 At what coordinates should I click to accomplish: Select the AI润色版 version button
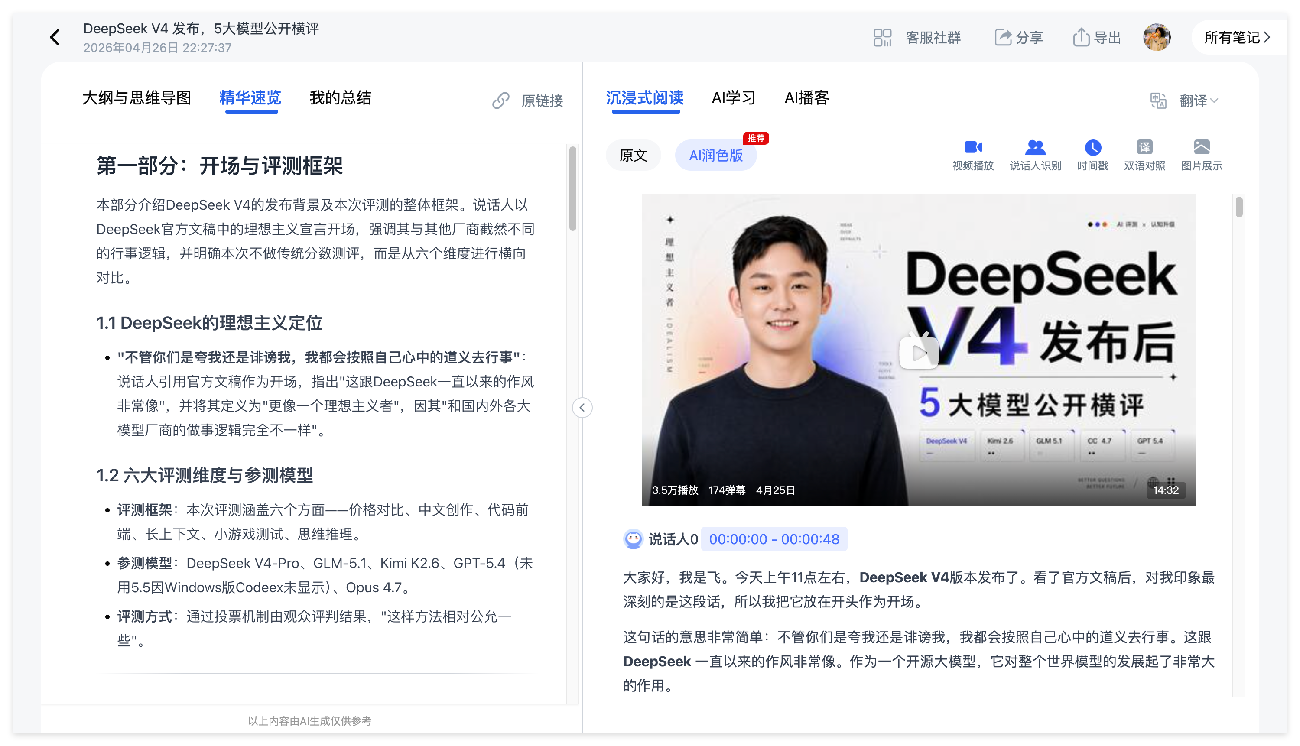click(x=715, y=155)
